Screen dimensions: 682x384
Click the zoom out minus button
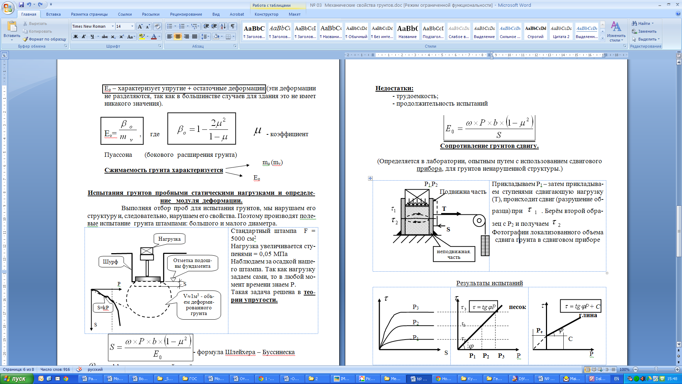pyautogui.click(x=635, y=369)
